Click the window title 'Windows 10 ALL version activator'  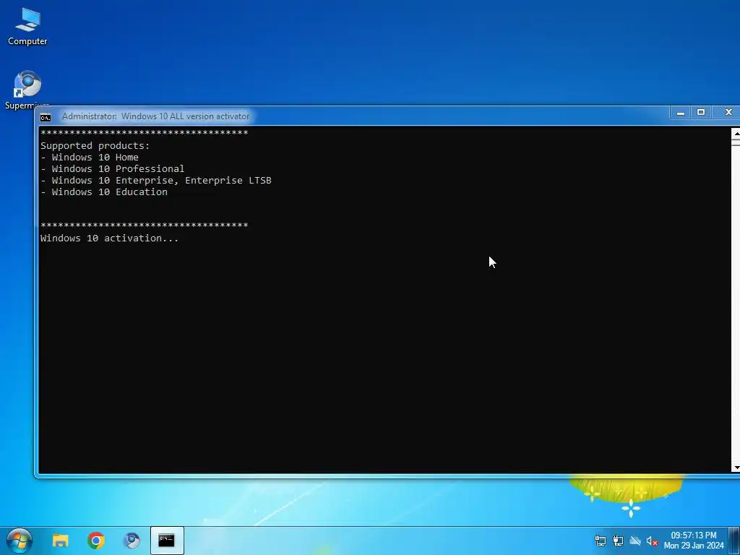tap(185, 116)
